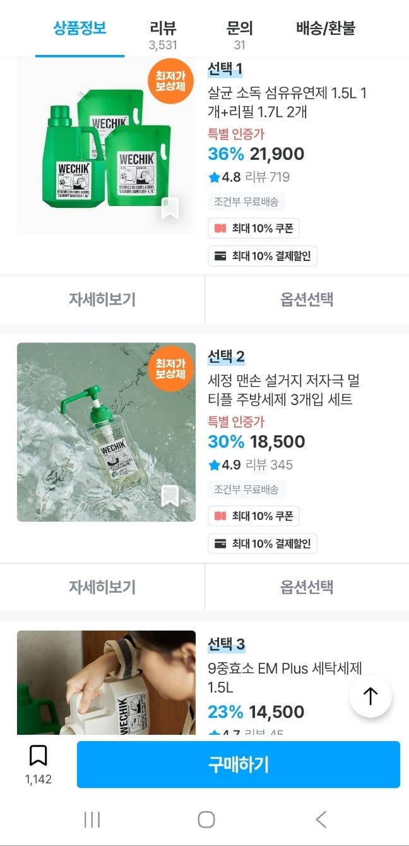409x846 pixels.
Task: Toggle bookmark on the dish soap image
Action: click(170, 496)
